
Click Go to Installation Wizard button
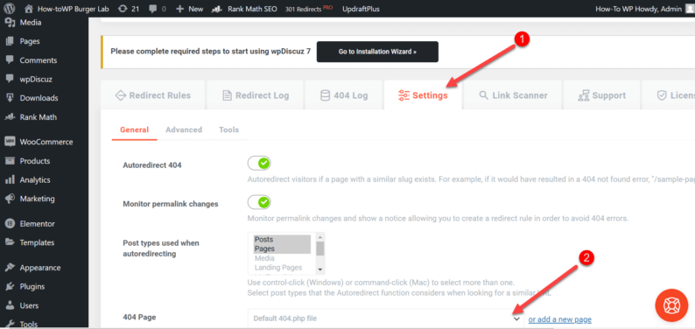click(377, 52)
